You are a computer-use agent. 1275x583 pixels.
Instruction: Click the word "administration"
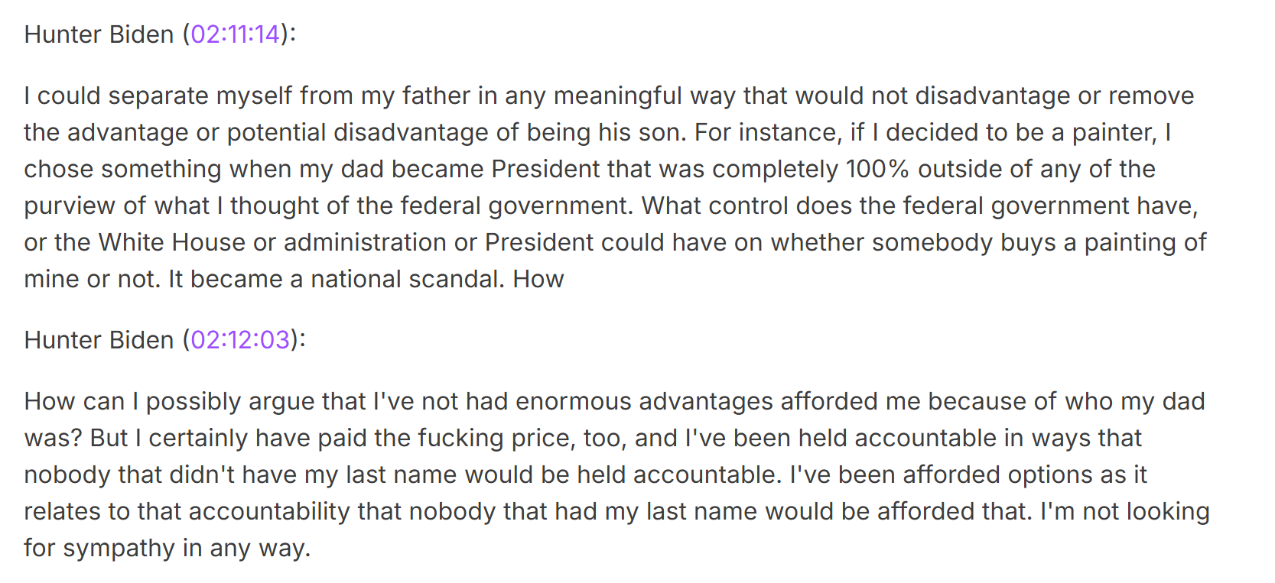click(x=365, y=242)
